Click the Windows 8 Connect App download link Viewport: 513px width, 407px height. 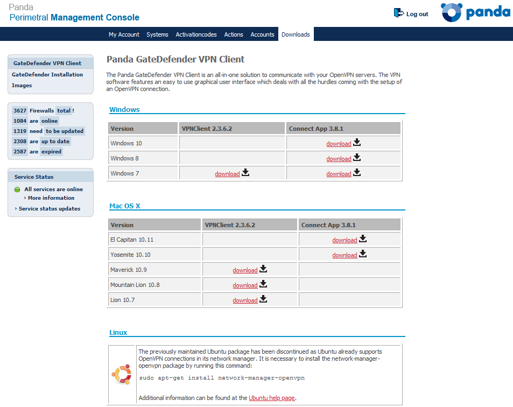coord(339,159)
